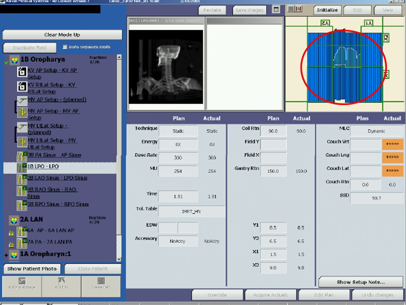Click the tree scrollbar down arrow
406x305 pixels.
[x=119, y=259]
